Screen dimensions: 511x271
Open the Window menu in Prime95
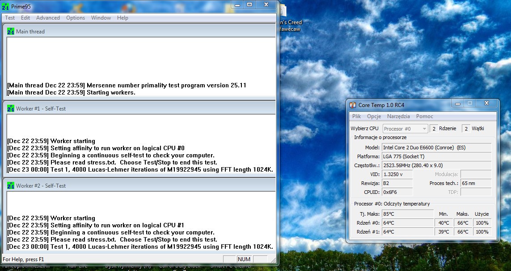[101, 18]
